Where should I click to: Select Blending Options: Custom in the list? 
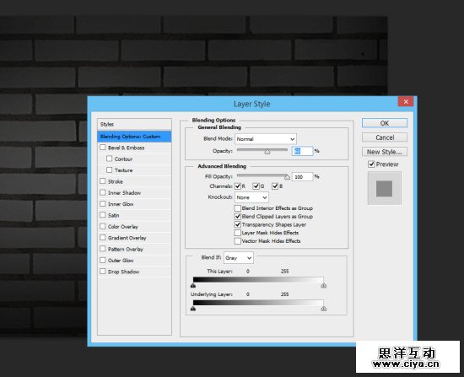point(134,137)
